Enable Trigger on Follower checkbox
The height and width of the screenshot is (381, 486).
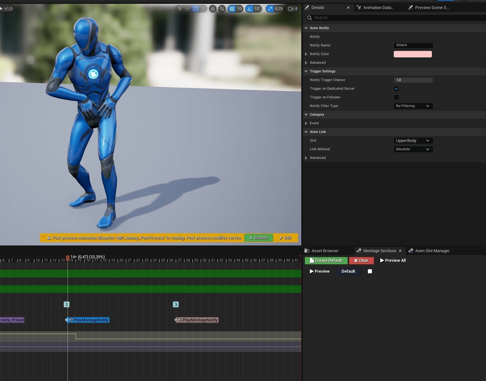pyautogui.click(x=396, y=97)
